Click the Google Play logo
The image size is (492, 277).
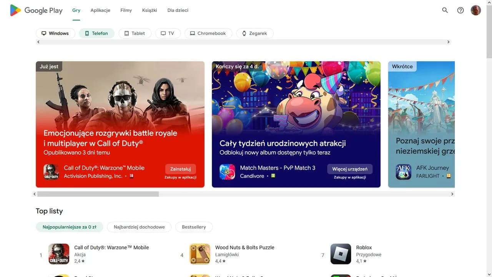click(36, 10)
